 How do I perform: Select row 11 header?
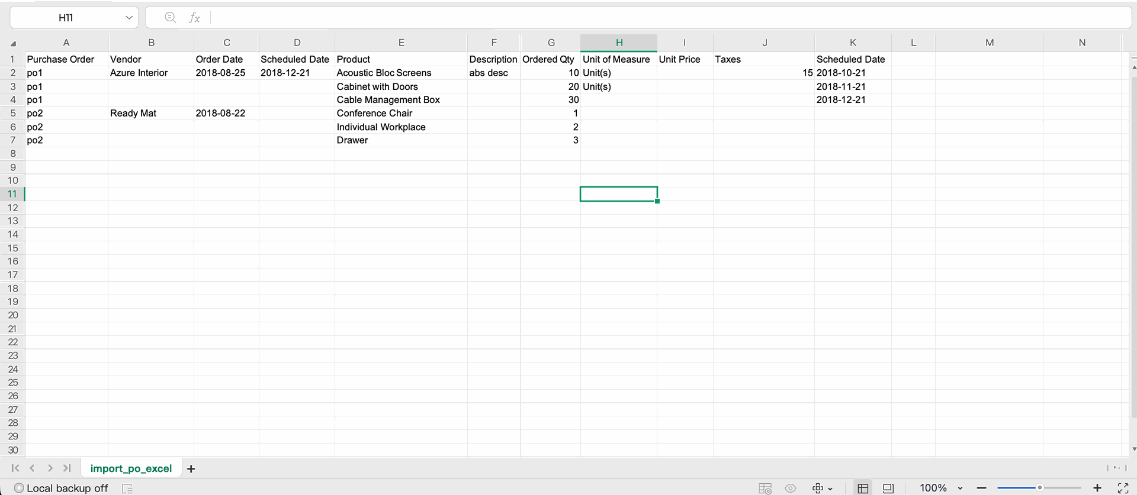12,194
